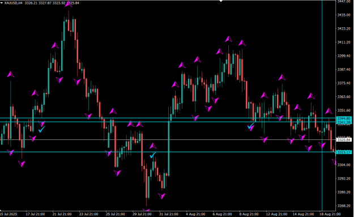The width and height of the screenshot is (354, 217).
Task: Click the cyan 3315.17 price label
Action: [x=344, y=152]
